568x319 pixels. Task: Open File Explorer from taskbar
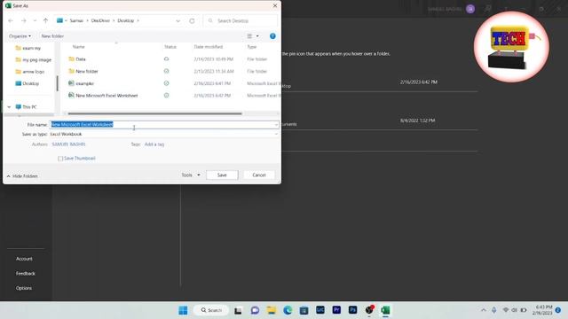[272, 310]
